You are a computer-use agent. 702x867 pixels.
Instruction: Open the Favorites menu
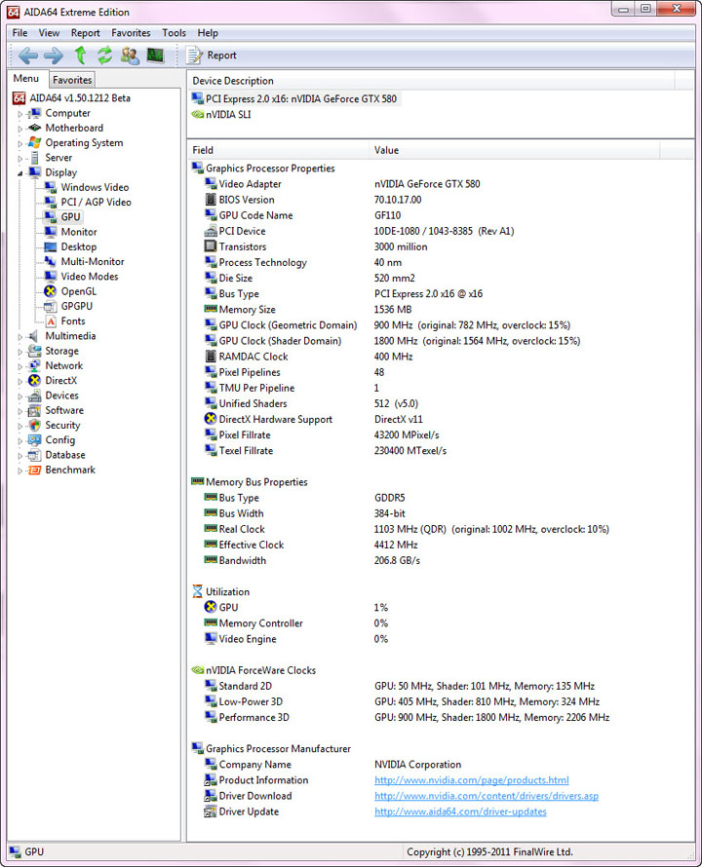pos(131,33)
